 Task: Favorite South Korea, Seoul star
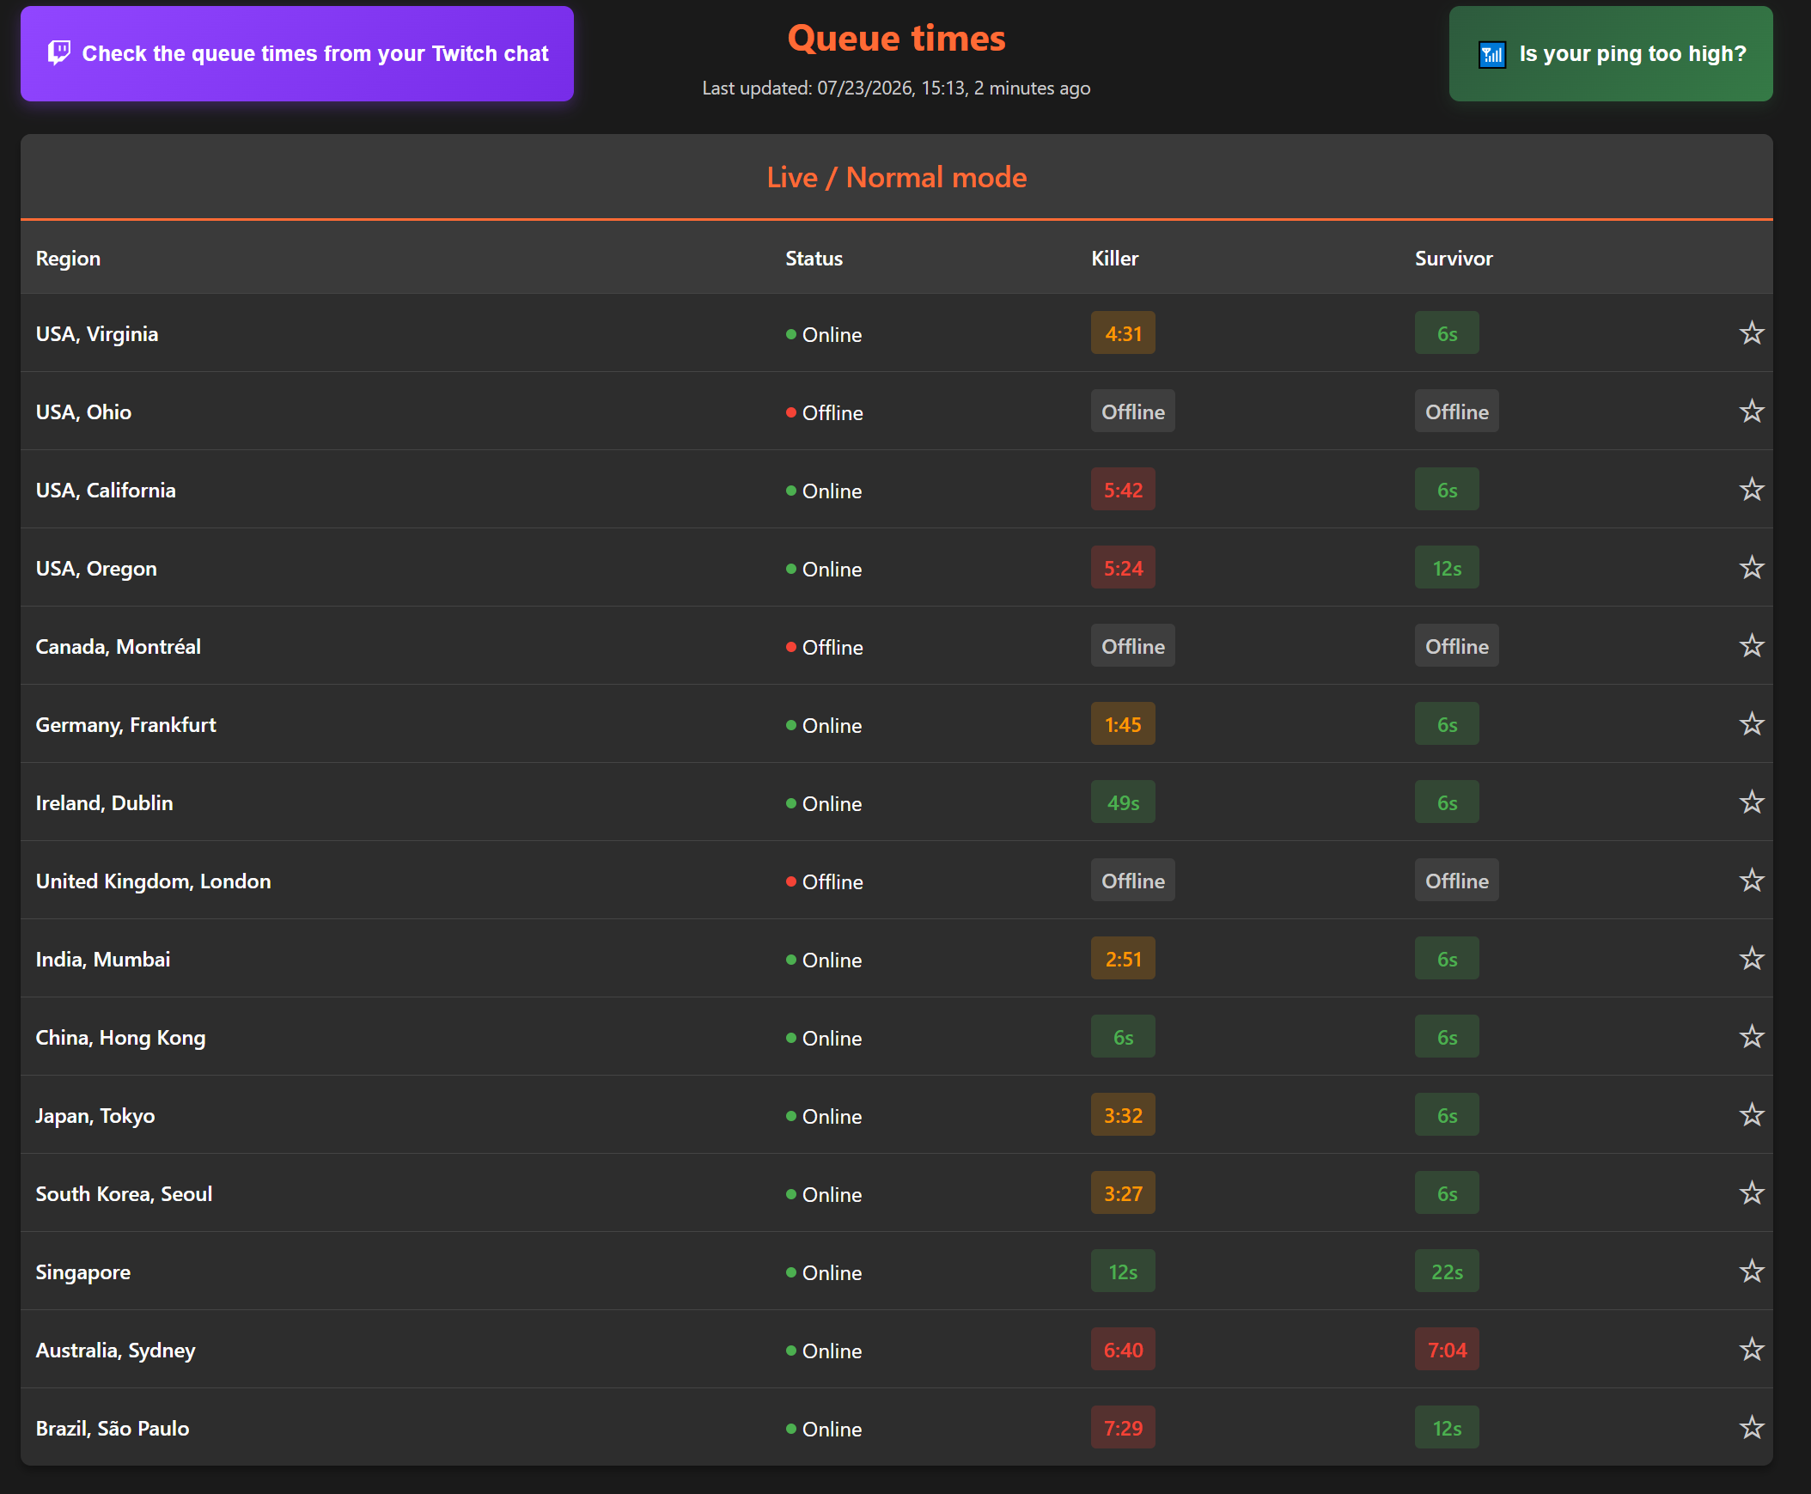coord(1752,1193)
